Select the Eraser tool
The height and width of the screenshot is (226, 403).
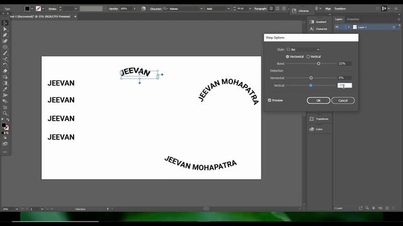point(5,71)
